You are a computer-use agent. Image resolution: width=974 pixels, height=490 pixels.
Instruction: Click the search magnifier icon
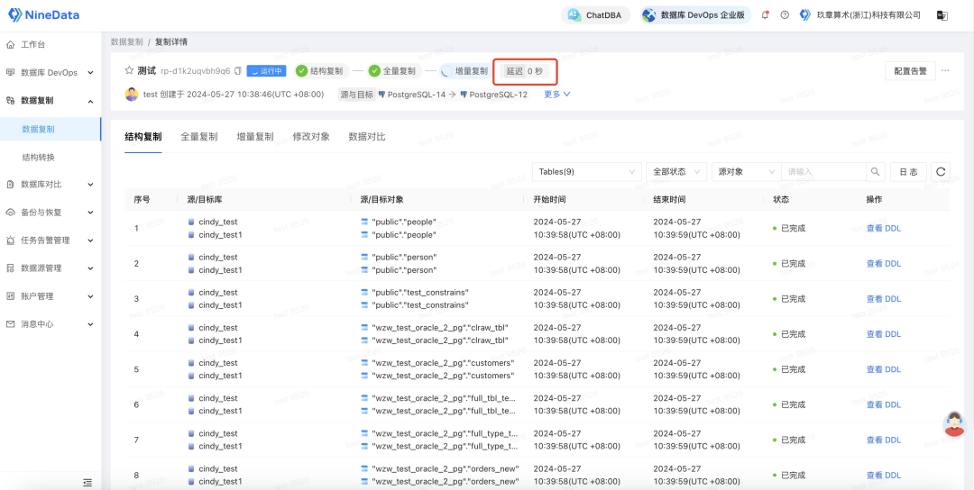875,172
